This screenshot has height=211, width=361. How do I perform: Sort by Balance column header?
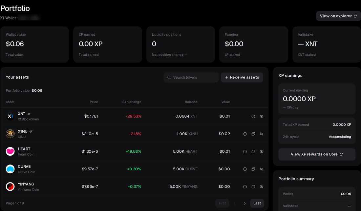pos(191,102)
